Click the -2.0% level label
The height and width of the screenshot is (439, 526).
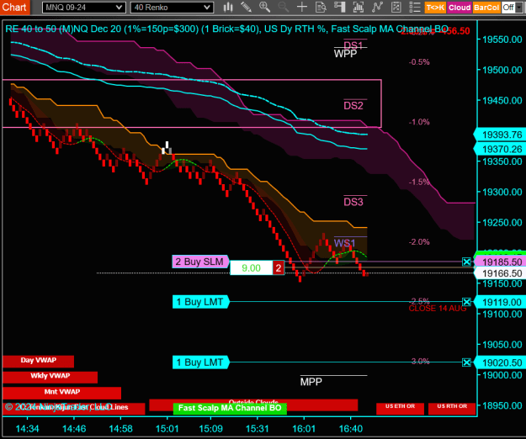(419, 242)
